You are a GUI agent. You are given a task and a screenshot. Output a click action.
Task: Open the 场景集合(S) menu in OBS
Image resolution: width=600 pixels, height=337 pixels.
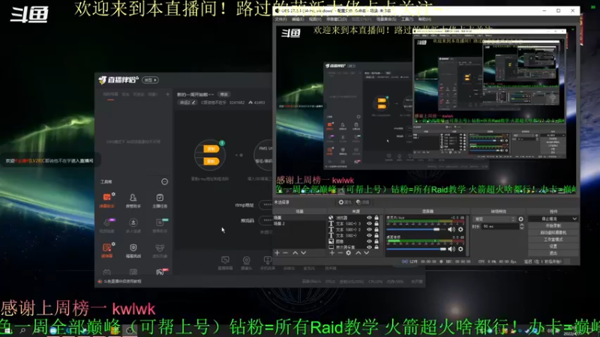[386, 19]
